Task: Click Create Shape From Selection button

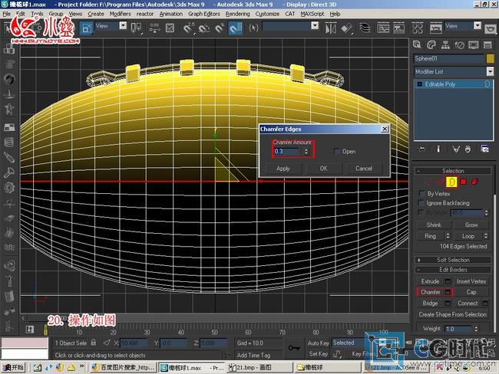Action: click(x=452, y=314)
